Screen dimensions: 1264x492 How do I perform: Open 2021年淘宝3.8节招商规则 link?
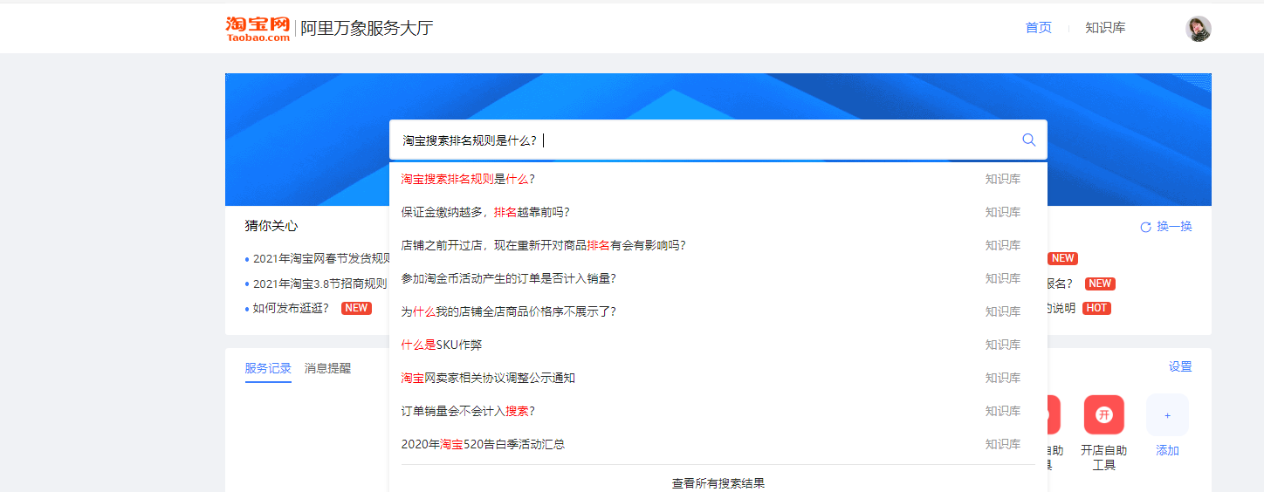pos(319,284)
